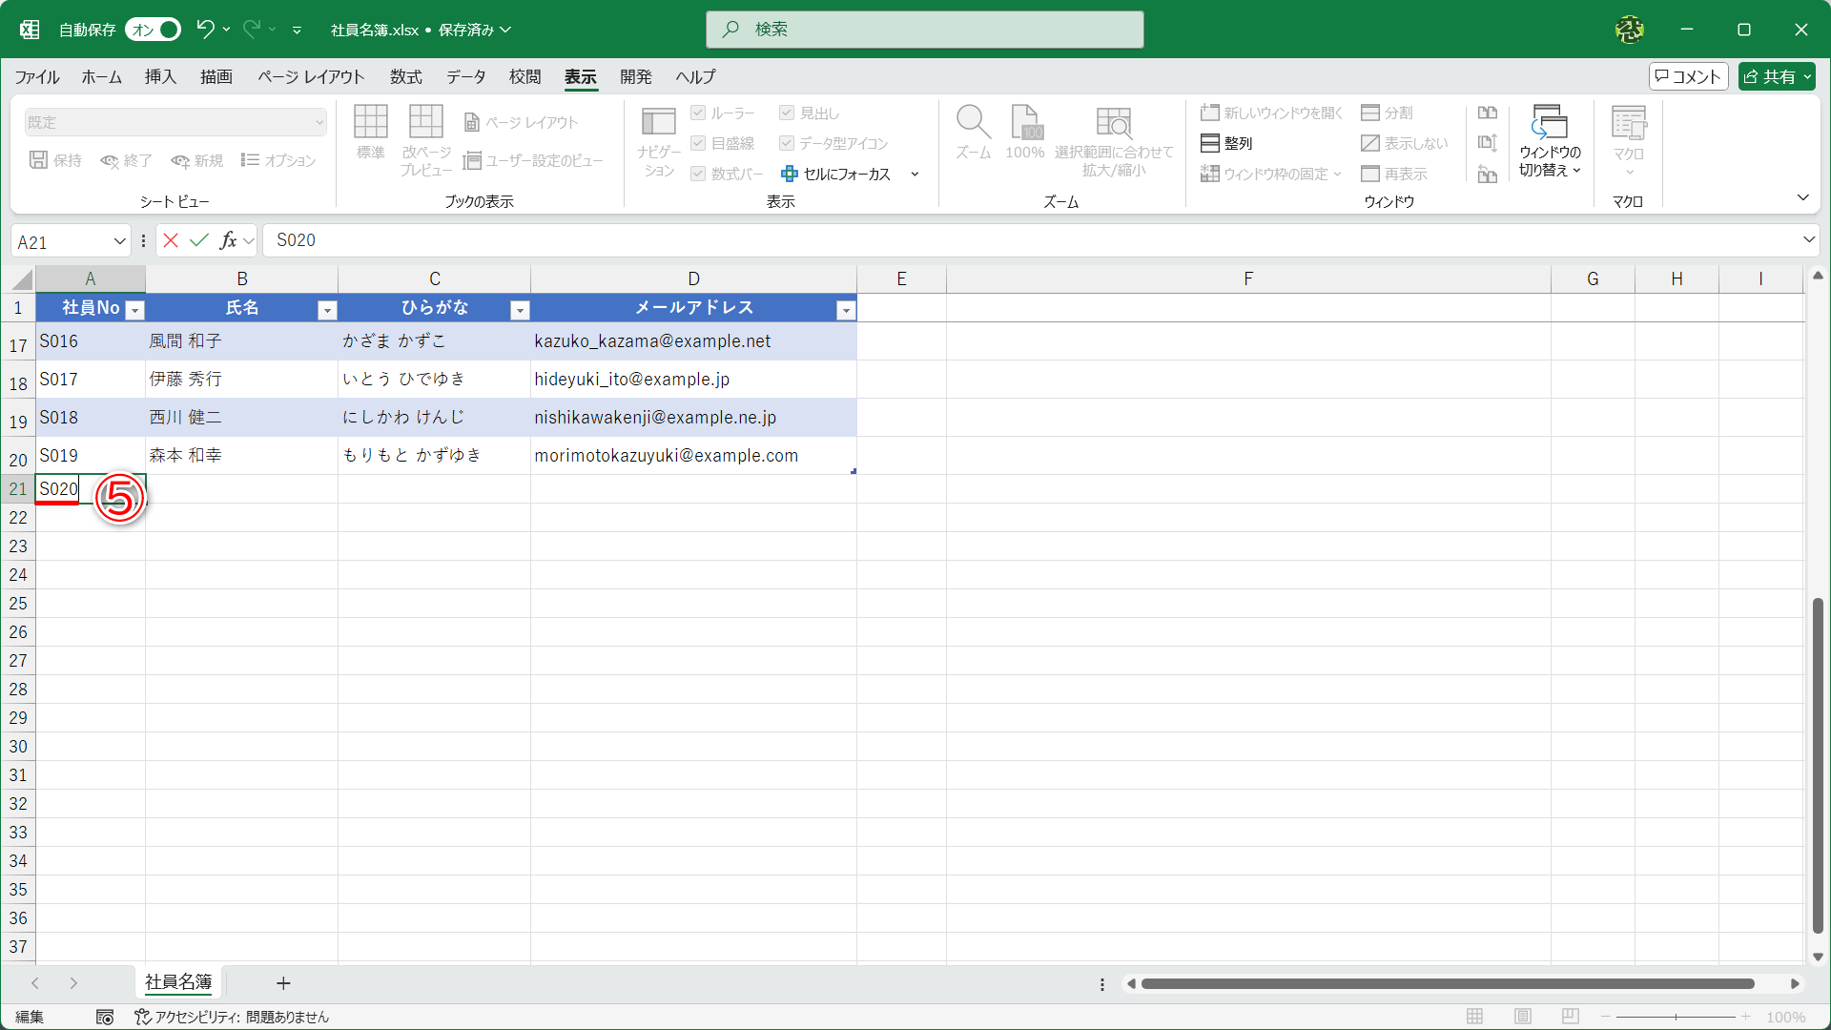The width and height of the screenshot is (1831, 1030).
Task: Open the Macro recording status bar icon
Action: click(x=105, y=1018)
